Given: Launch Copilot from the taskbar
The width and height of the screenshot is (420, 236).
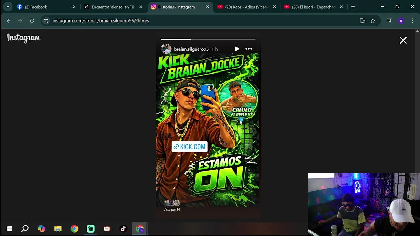Looking at the screenshot, I should (x=41, y=229).
